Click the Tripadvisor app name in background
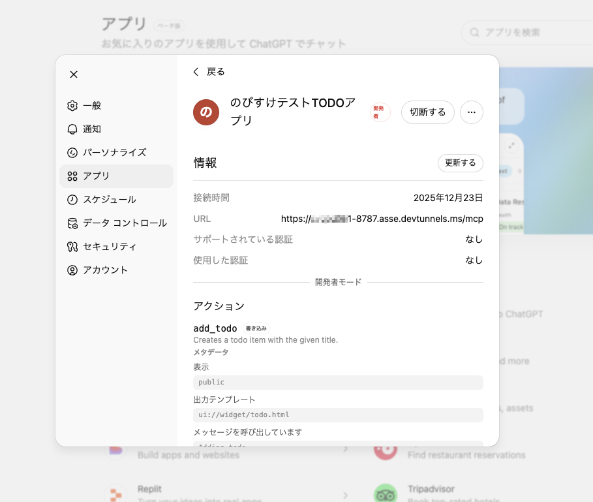The image size is (593, 502). [x=431, y=489]
